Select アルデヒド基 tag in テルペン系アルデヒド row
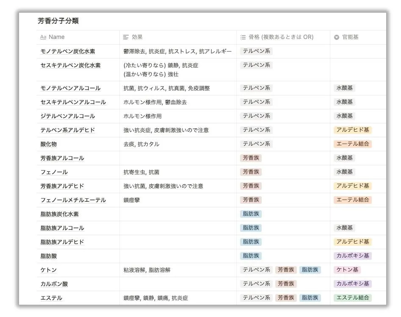 [352, 130]
